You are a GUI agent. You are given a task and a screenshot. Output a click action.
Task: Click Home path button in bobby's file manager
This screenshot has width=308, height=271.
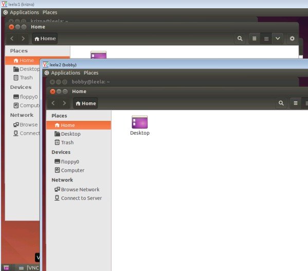click(86, 103)
